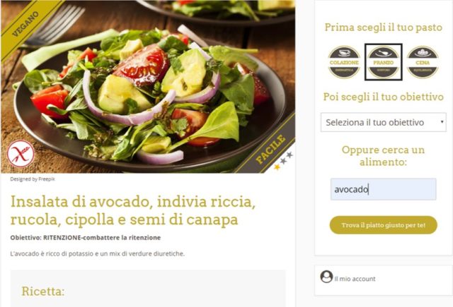The image size is (453, 307).
Task: Click the Oppure cerca un alimento heading
Action: coord(384,156)
